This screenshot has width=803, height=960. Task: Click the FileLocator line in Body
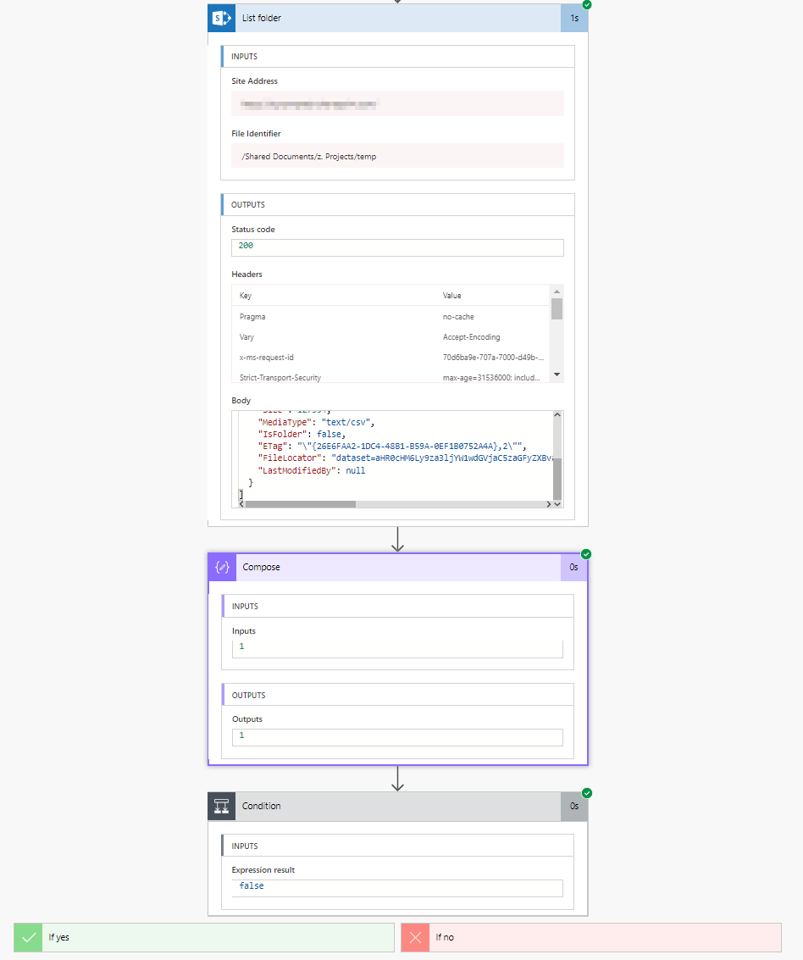[405, 458]
